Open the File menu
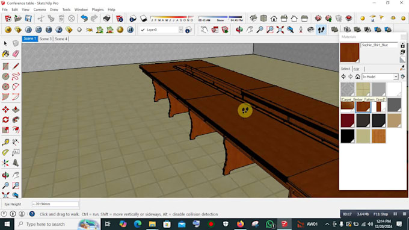 pos(5,10)
